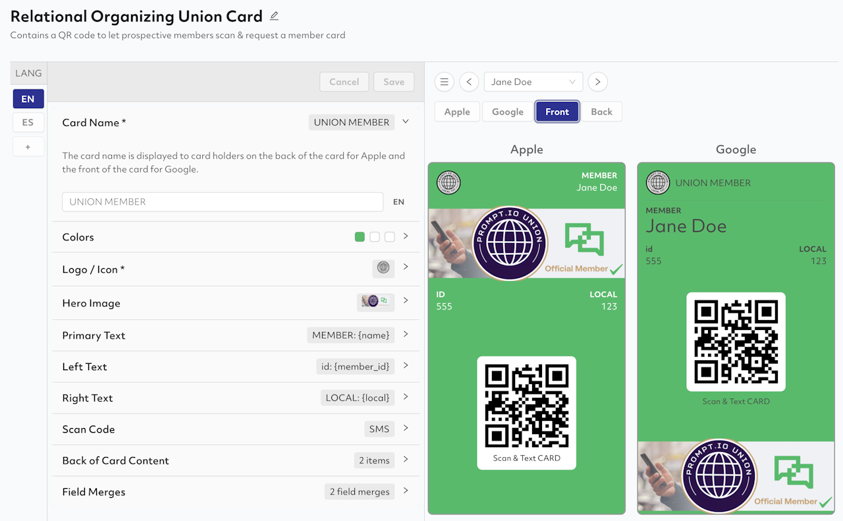Click the Back of Card Content label
Screen dimensions: 843x521
pos(115,460)
